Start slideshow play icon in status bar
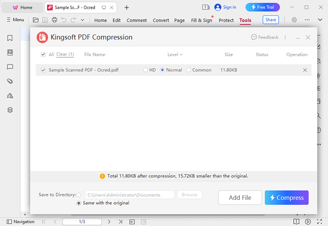 coord(308,222)
